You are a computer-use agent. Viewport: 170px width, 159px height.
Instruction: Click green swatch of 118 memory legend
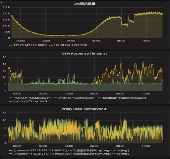tap(11, 150)
